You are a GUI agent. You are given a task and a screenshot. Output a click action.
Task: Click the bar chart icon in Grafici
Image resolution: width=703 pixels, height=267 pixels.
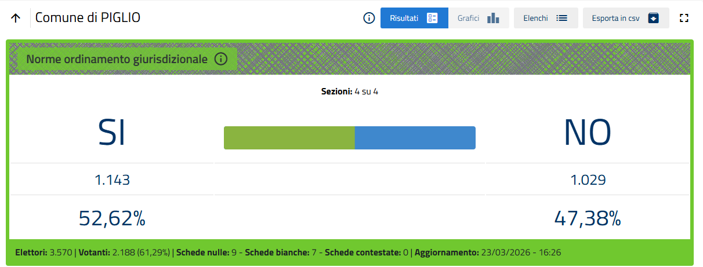[x=493, y=18]
